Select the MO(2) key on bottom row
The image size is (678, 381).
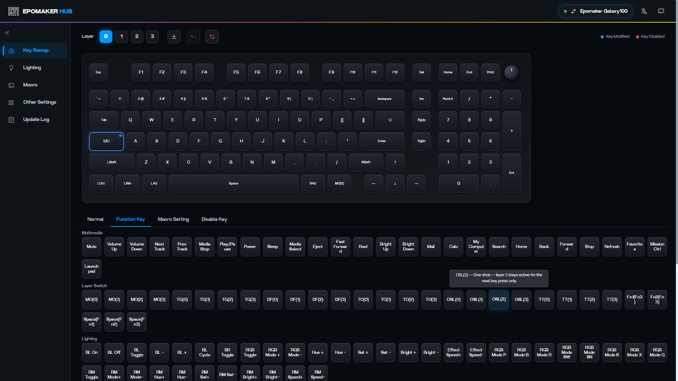(x=339, y=184)
